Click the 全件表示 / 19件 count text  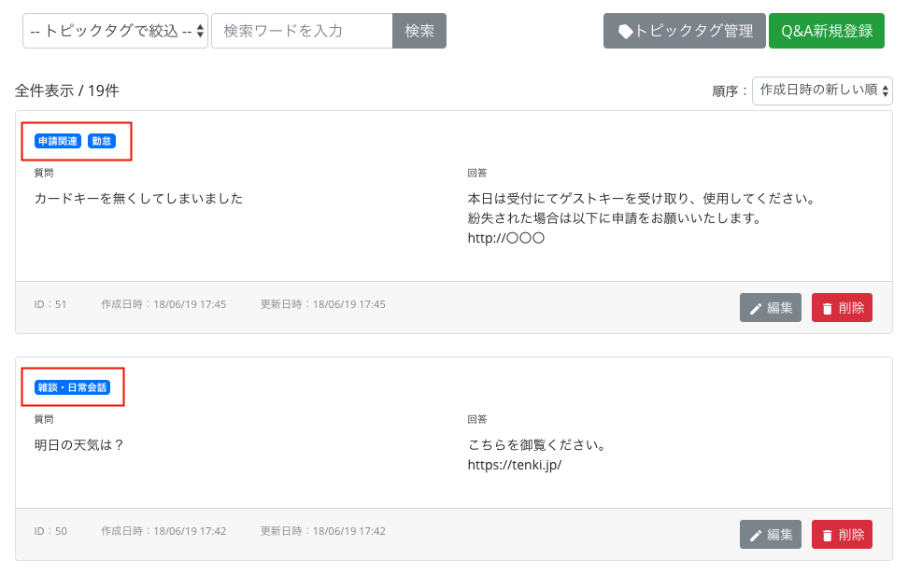tap(67, 91)
